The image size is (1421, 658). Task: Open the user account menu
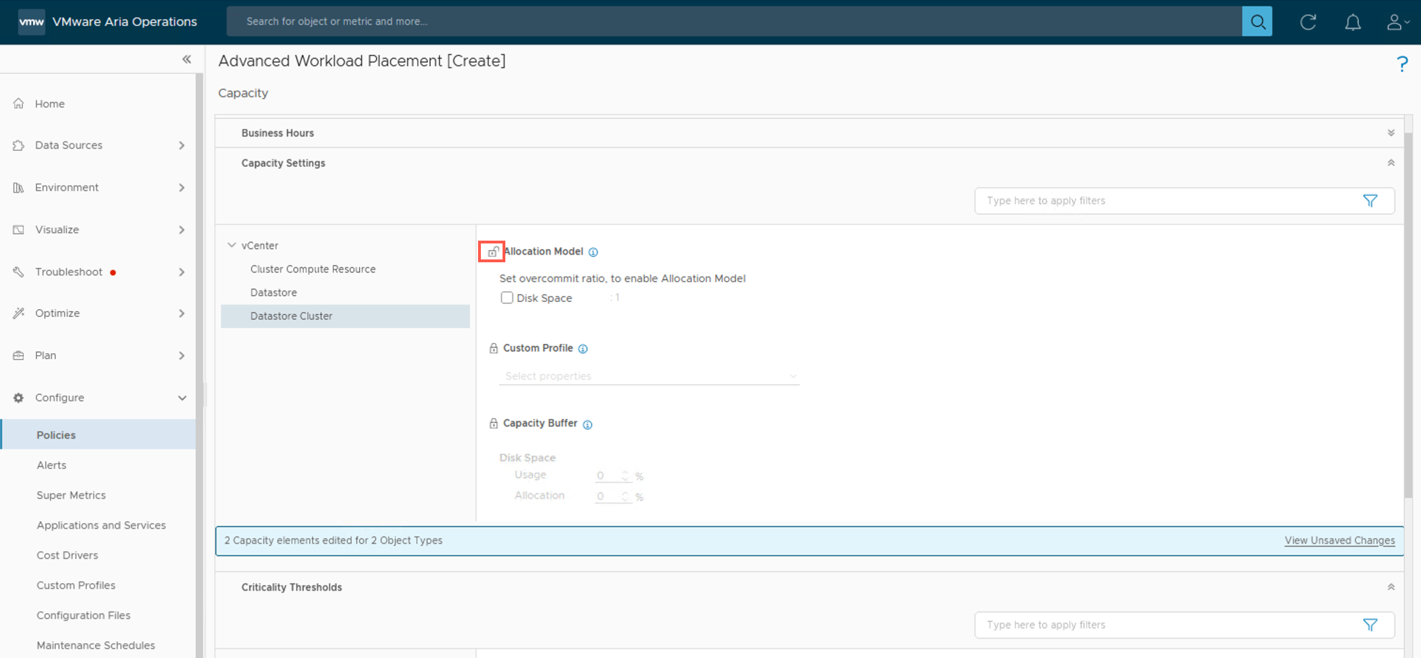coord(1397,22)
